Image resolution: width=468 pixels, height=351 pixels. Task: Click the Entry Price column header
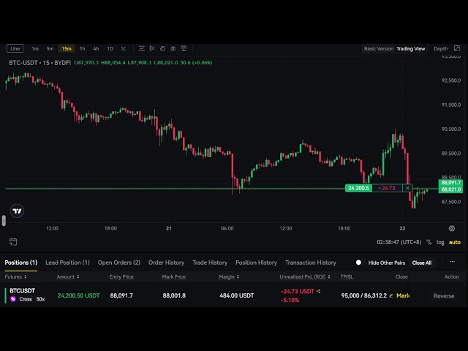tap(121, 277)
